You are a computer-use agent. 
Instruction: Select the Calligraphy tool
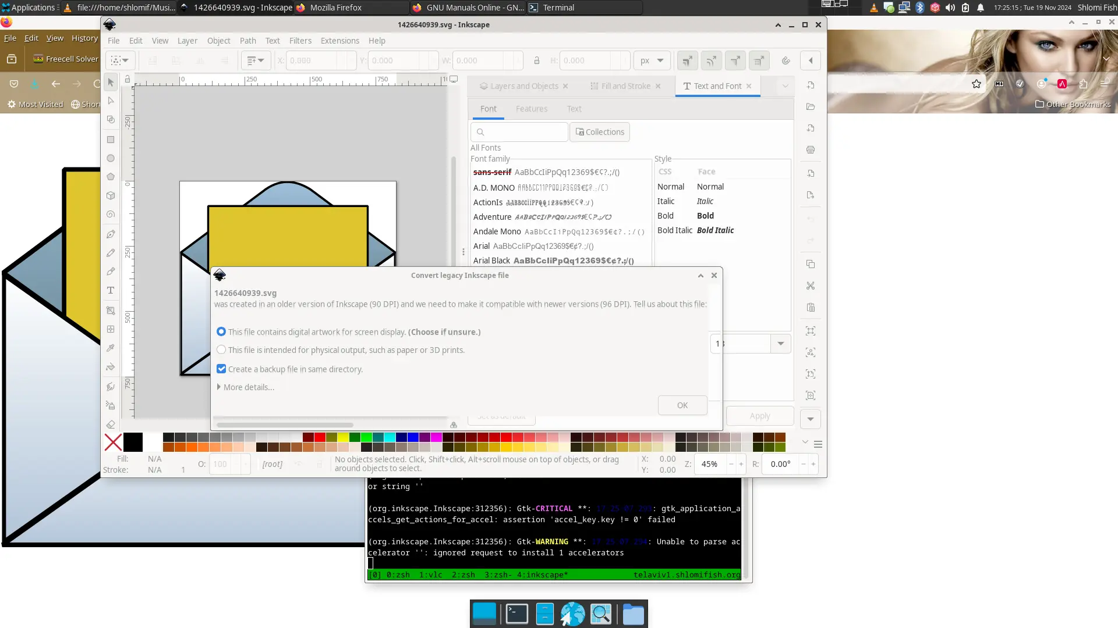pyautogui.click(x=111, y=272)
